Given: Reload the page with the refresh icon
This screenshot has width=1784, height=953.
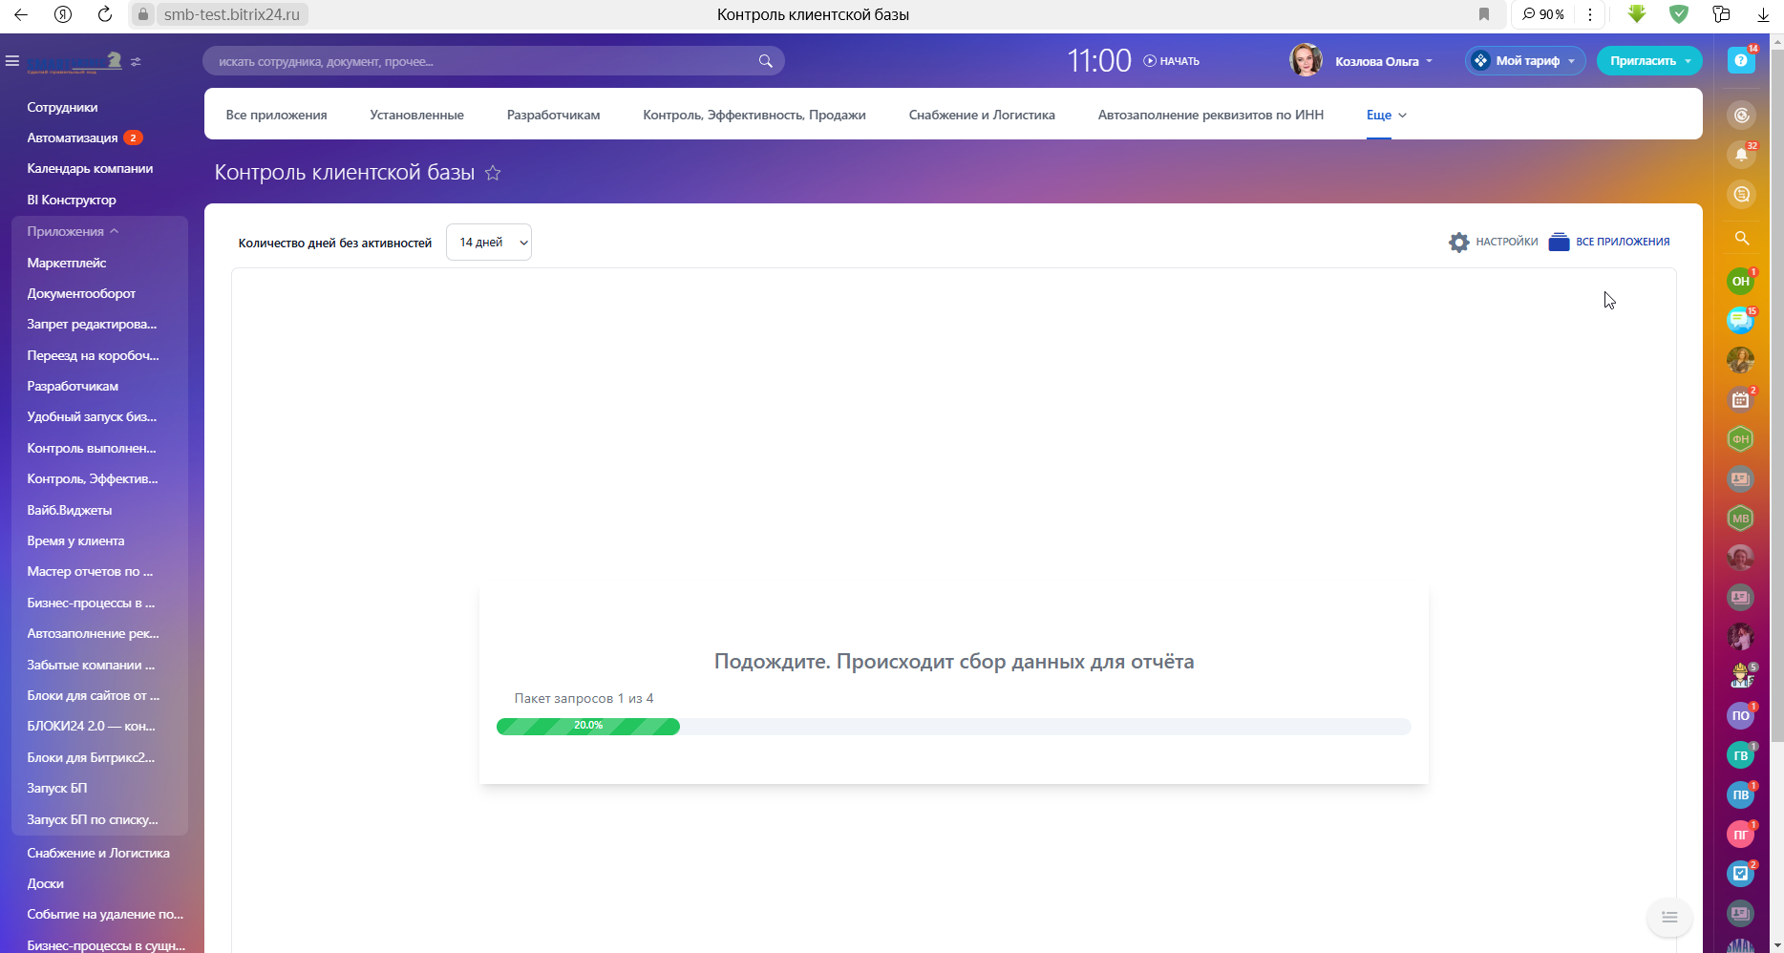Looking at the screenshot, I should [x=105, y=14].
